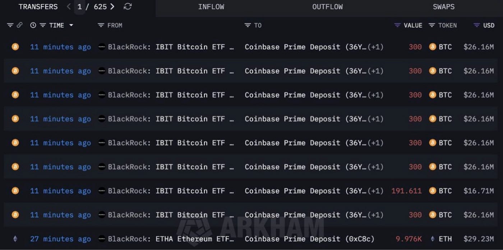The image size is (503, 250).
Task: Switch to the SWAPS tab
Action: click(x=443, y=6)
